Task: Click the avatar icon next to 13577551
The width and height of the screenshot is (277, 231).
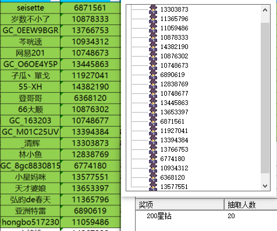Action: tap(153, 187)
